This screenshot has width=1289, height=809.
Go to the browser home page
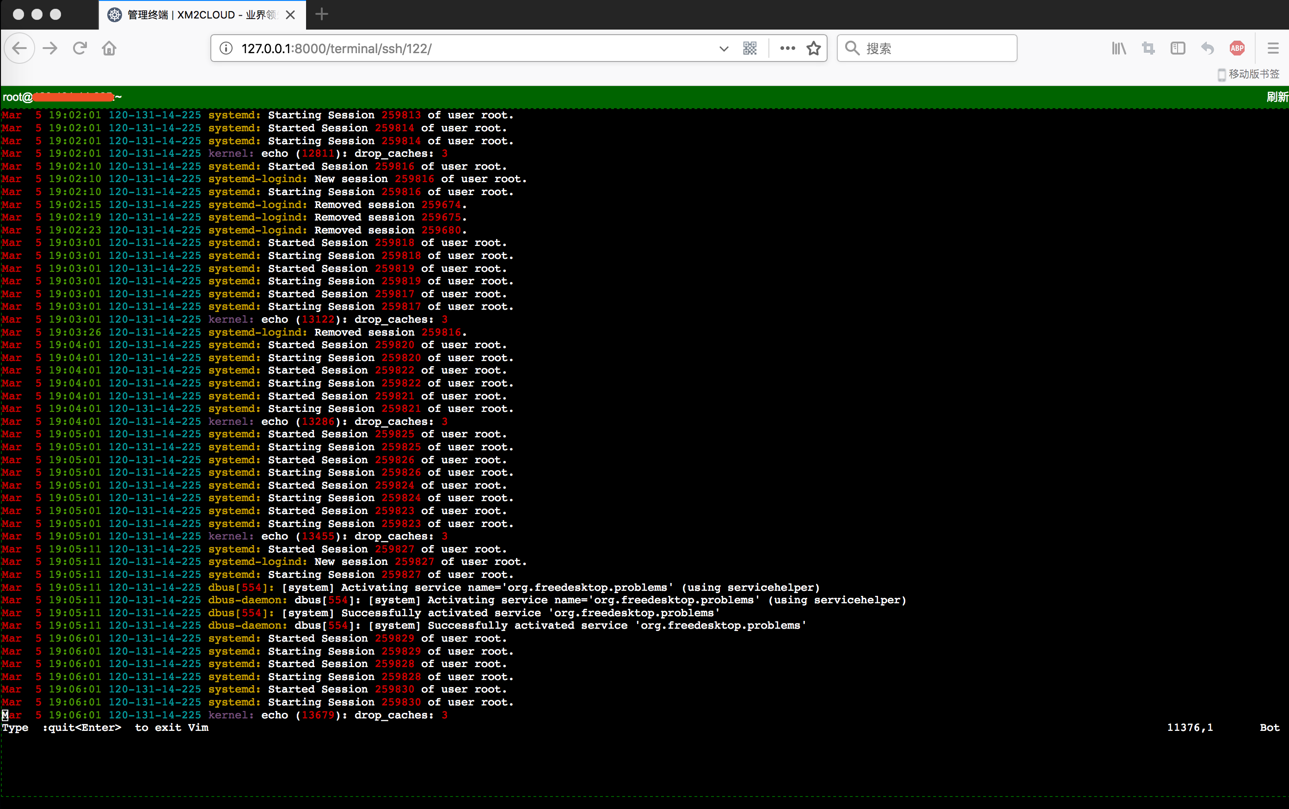click(109, 48)
